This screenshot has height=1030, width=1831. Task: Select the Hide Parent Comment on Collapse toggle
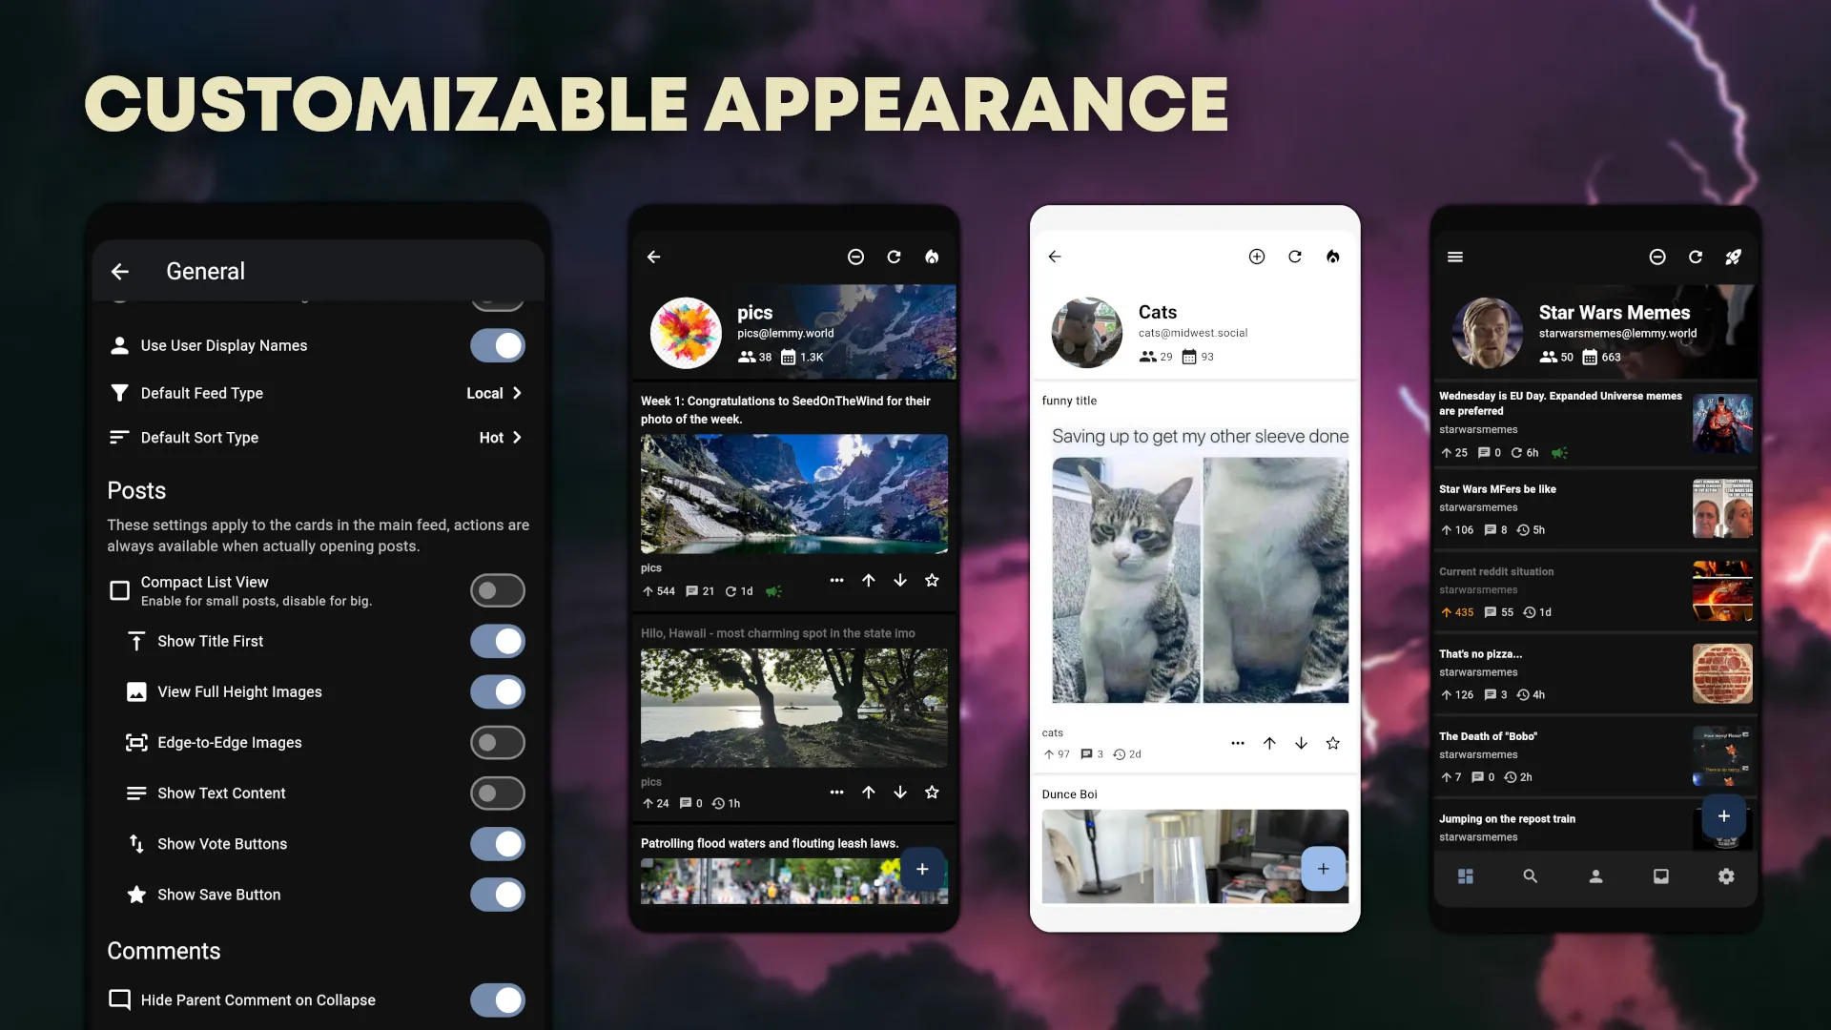tap(497, 999)
